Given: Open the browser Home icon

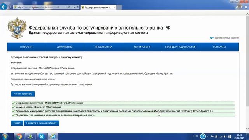Looking at the screenshot, I should coord(237,7).
